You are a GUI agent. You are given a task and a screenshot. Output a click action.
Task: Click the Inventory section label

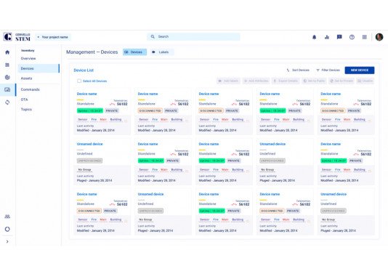coord(28,50)
